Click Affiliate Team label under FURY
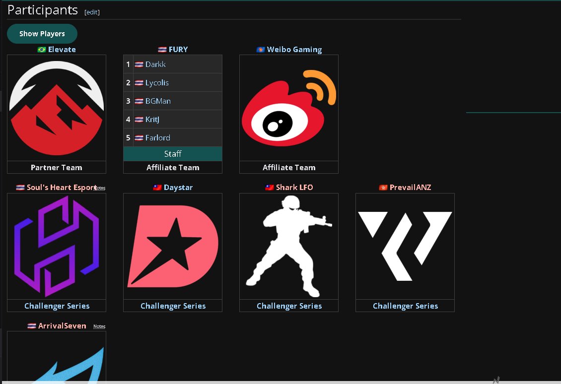Image resolution: width=561 pixels, height=384 pixels. point(173,167)
